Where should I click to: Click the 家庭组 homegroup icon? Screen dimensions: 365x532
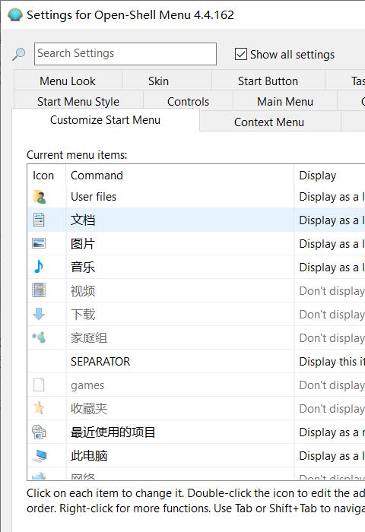(39, 337)
